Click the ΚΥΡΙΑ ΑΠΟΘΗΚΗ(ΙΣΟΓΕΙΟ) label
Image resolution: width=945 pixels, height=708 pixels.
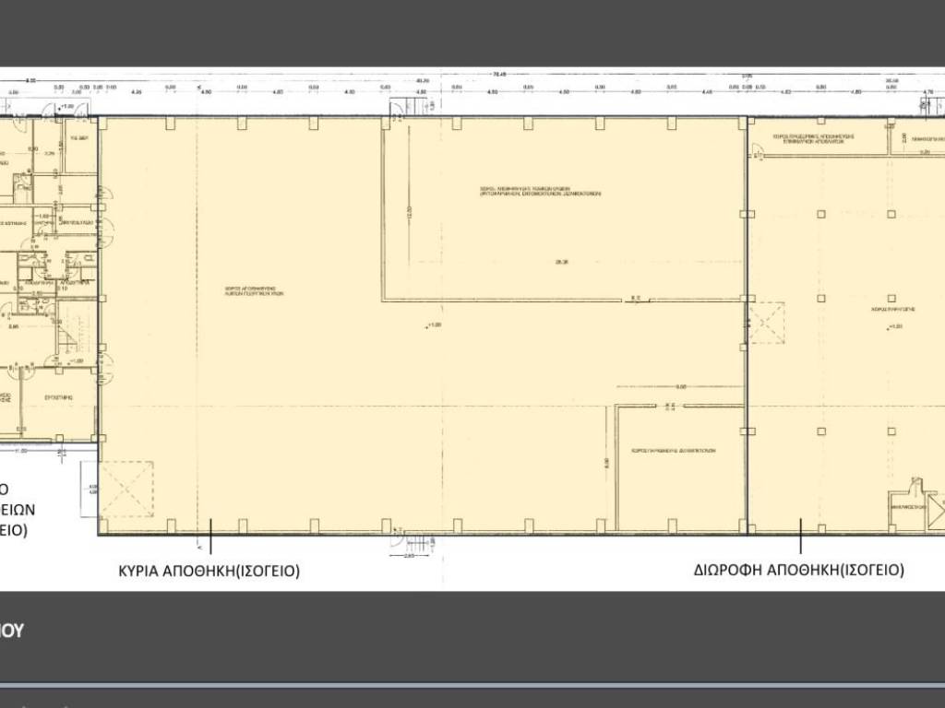click(209, 571)
